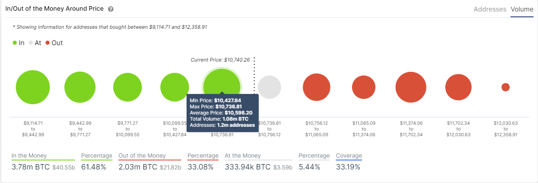The width and height of the screenshot is (538, 183).
Task: Click the $11,065.09 to $11,374.06 red bubble
Action: [364, 87]
